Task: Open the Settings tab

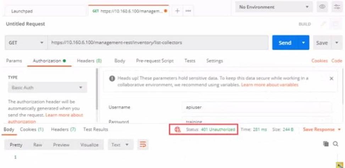Action: (215, 61)
